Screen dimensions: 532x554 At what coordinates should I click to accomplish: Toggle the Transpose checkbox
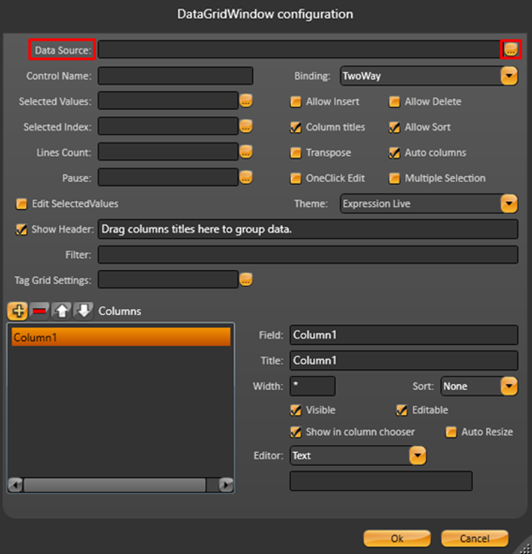295,153
